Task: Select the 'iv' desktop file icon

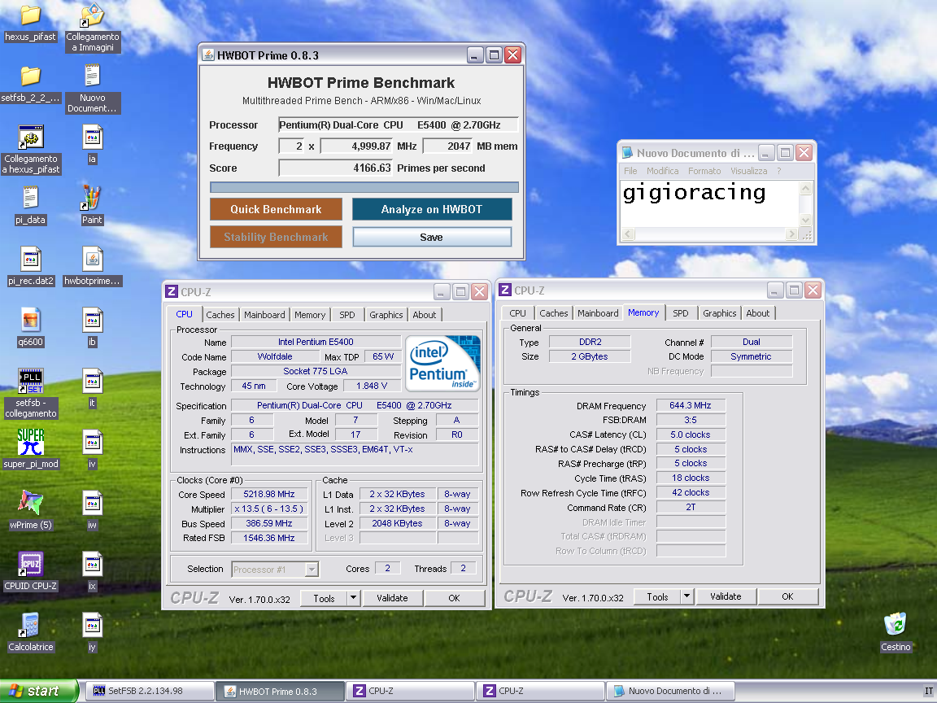Action: click(92, 443)
